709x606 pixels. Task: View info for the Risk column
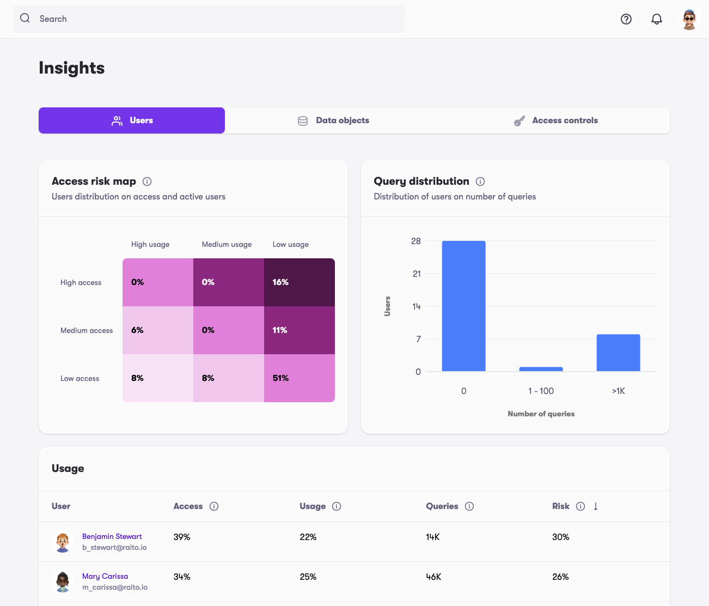pos(580,506)
